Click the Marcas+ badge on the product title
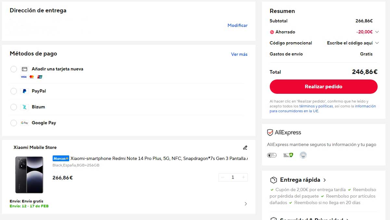The height and width of the screenshot is (220, 390). 61,159
